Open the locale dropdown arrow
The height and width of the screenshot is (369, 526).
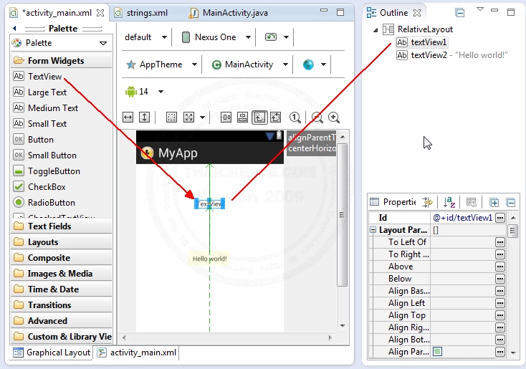323,64
